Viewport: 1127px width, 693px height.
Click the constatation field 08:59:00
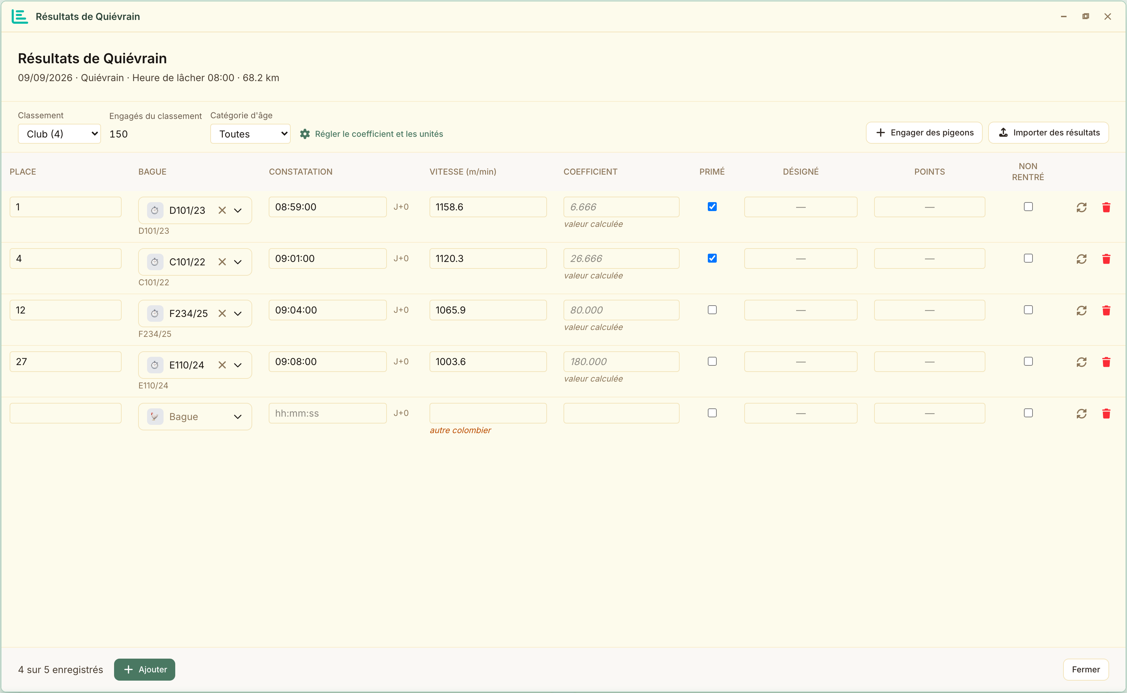(x=327, y=207)
